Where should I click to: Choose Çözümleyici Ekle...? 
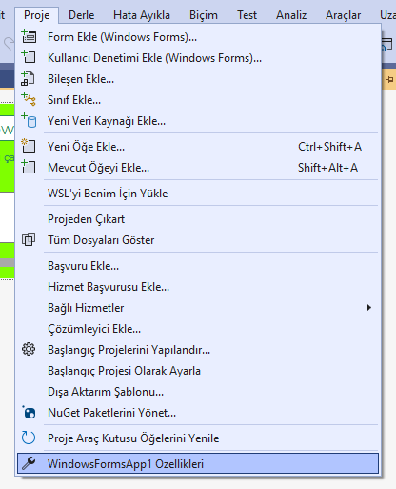tap(198, 329)
